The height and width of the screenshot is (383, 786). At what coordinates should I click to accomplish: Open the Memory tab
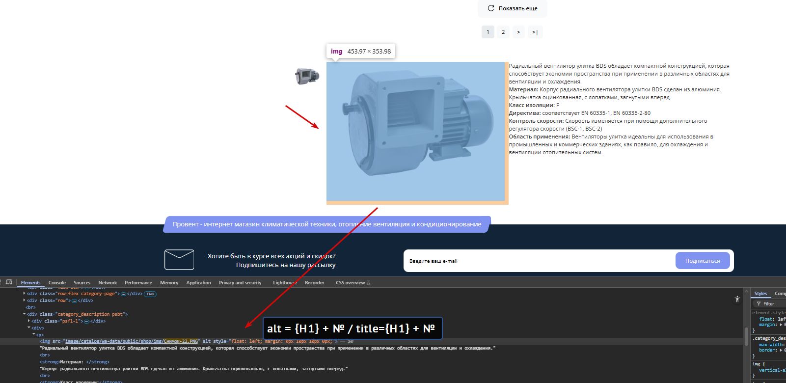point(169,283)
